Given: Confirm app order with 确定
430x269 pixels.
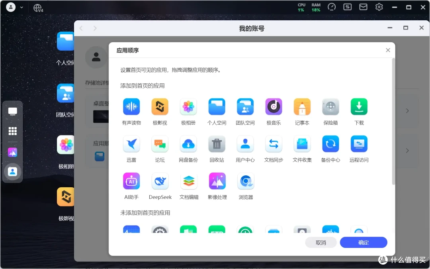Looking at the screenshot, I should tap(364, 242).
